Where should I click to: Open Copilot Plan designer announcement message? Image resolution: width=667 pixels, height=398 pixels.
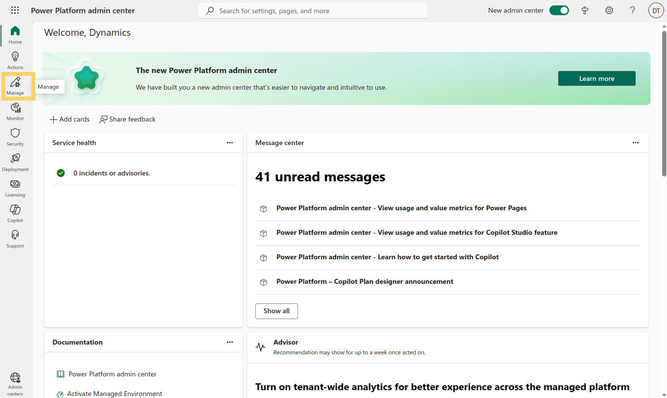pos(365,281)
